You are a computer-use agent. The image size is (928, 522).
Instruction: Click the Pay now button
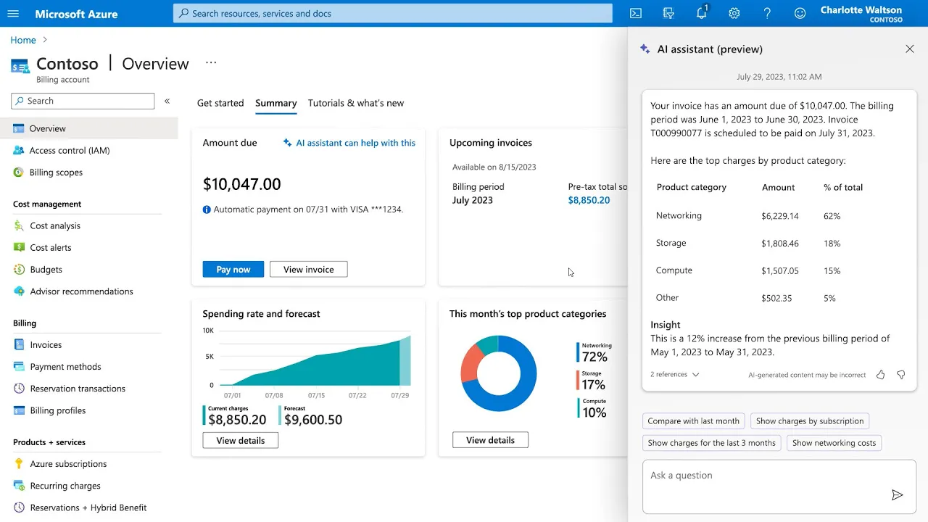pyautogui.click(x=233, y=269)
